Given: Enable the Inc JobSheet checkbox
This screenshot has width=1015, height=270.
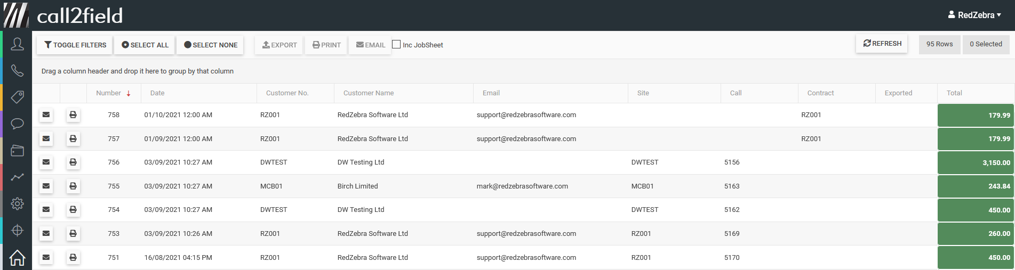Looking at the screenshot, I should coord(396,45).
